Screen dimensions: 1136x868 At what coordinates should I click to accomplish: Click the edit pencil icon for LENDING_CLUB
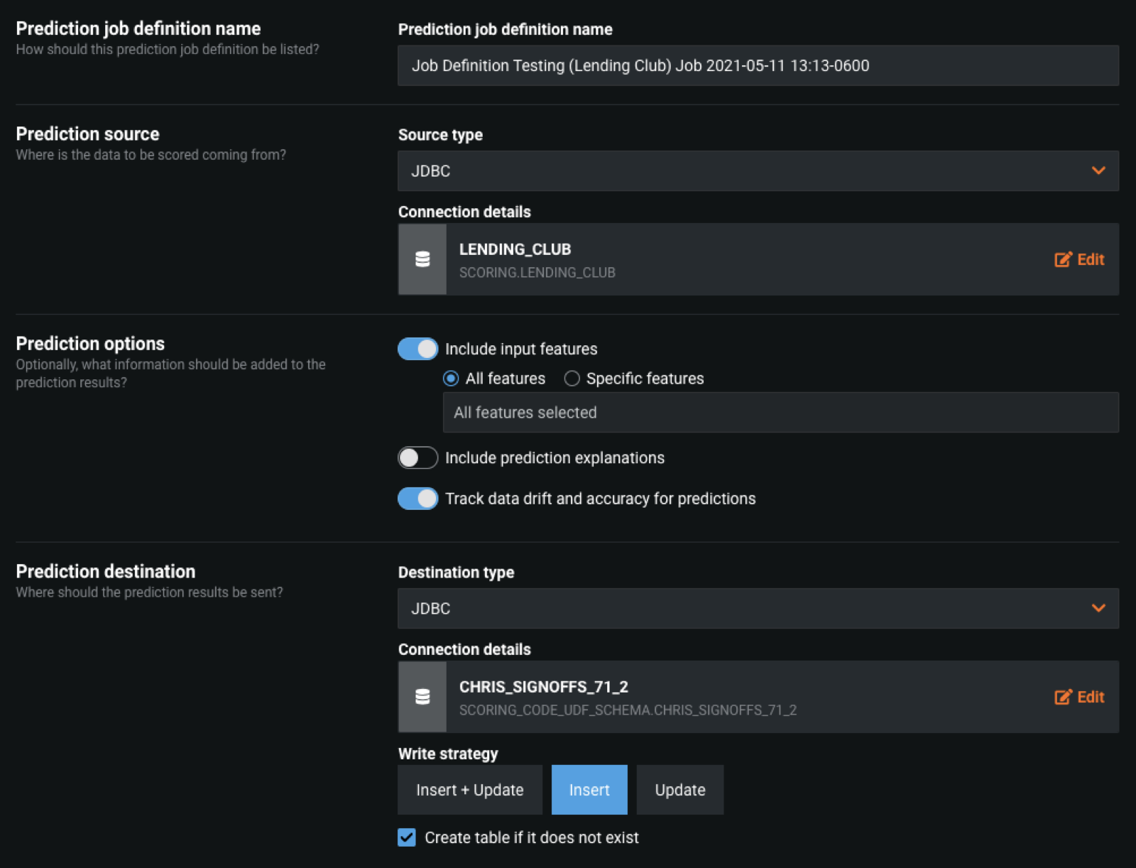pyautogui.click(x=1063, y=259)
